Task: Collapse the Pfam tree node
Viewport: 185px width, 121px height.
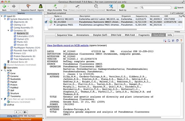Action: [x=2, y=99]
